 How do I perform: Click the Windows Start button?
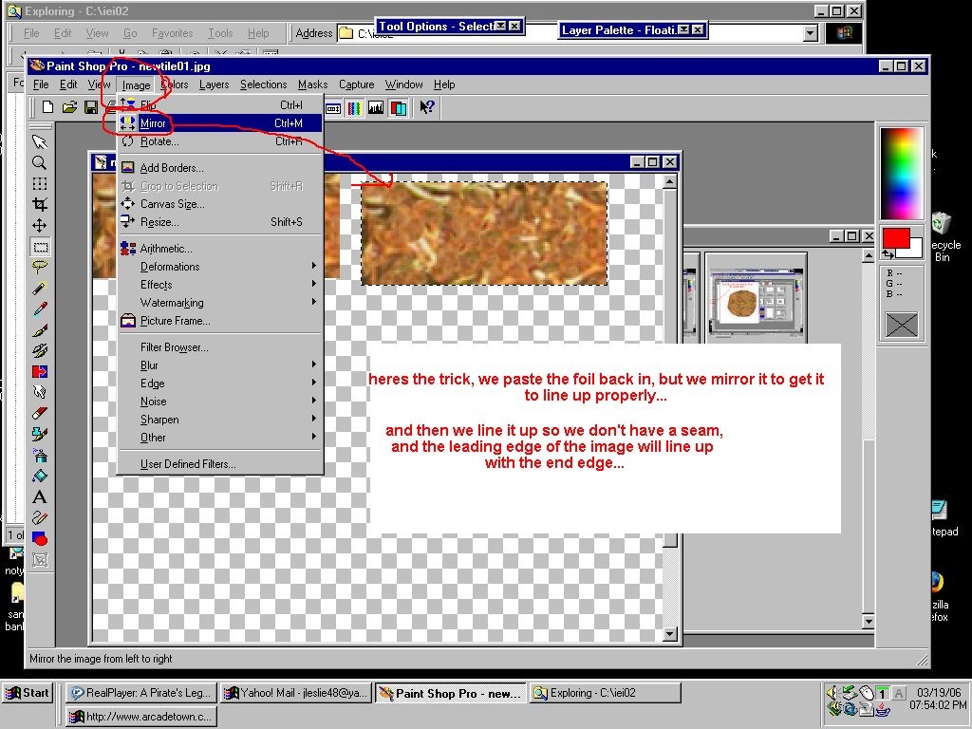(x=28, y=693)
